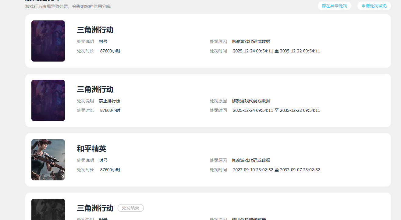Viewport: 401px width, 220px height.
Task: Select 处罚原因 label in the 禁止排行榜 card
Action: [218, 101]
